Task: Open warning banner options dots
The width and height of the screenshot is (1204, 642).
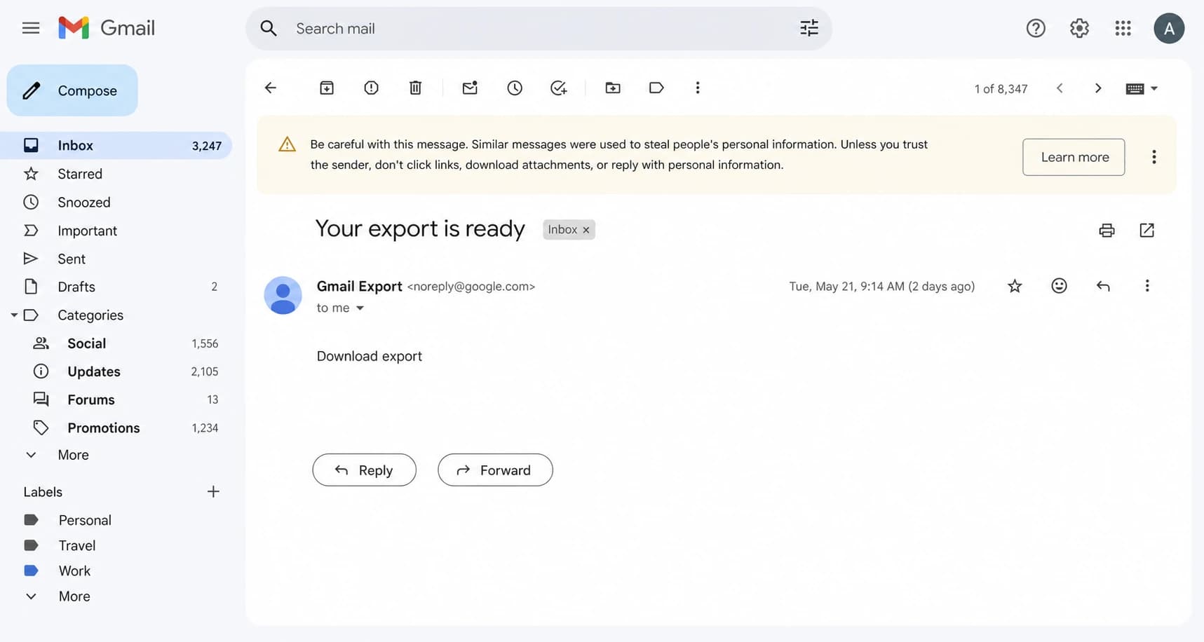Action: [x=1154, y=157]
